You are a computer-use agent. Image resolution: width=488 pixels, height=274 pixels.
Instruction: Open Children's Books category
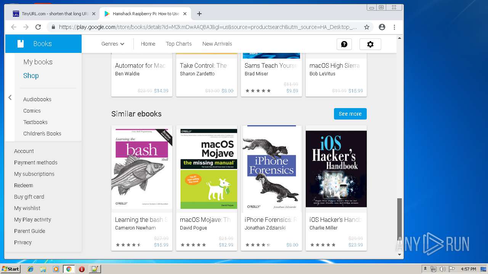tap(42, 134)
